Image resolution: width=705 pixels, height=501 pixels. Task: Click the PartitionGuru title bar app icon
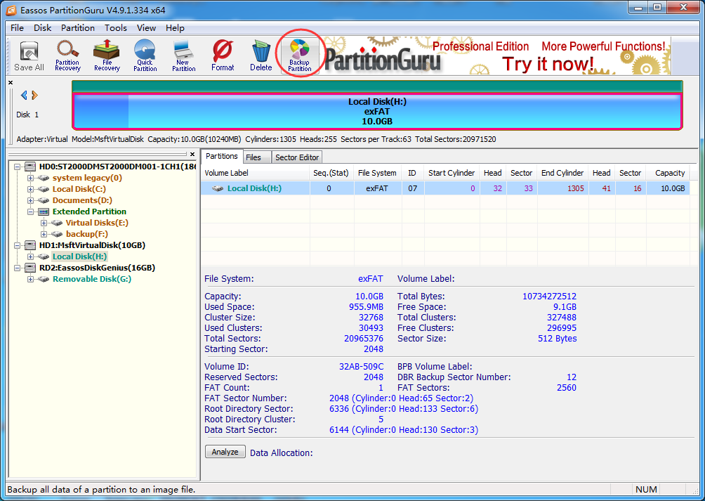[11, 9]
